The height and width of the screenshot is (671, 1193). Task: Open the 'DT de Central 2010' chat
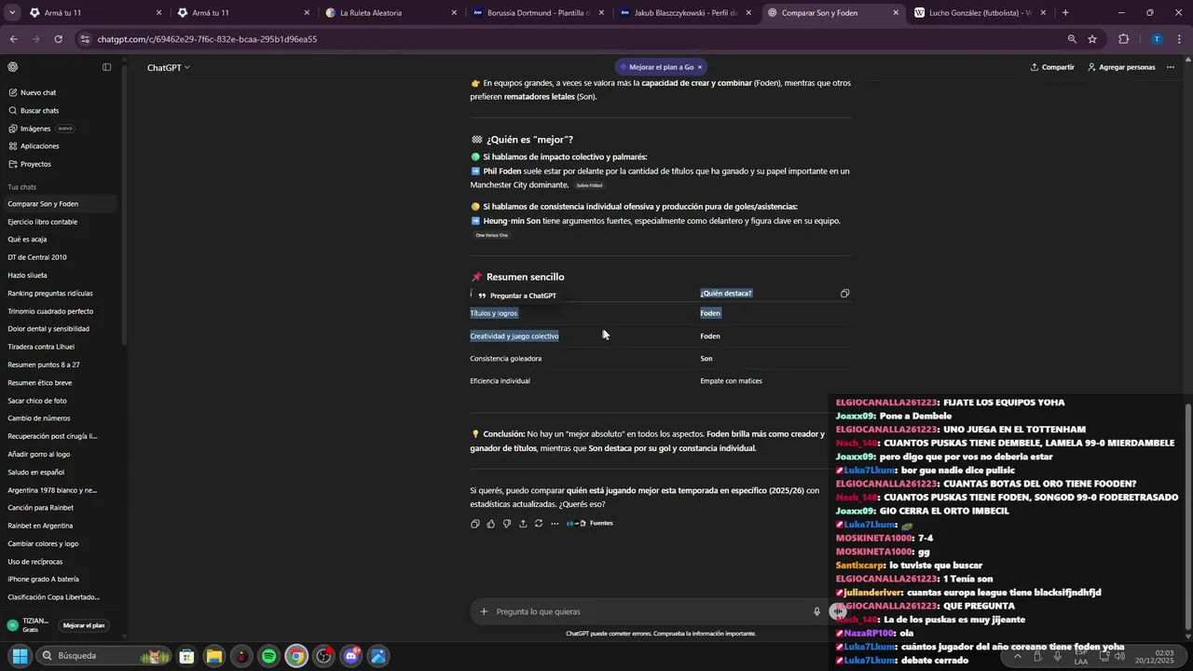point(60,257)
